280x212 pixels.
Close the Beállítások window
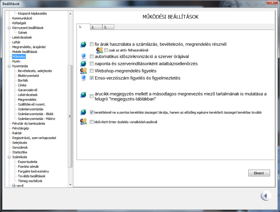pos(272,2)
